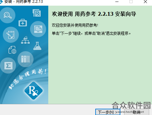
Task: Close the installer window
Action: [145, 2]
